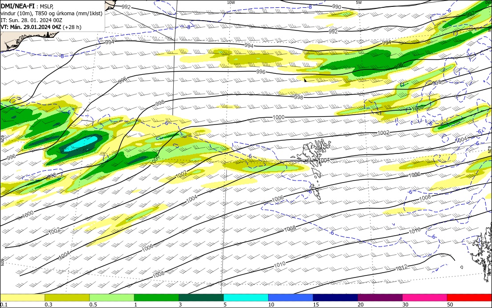Click the olive 0.3–0.5 legend swatch

click(x=67, y=298)
